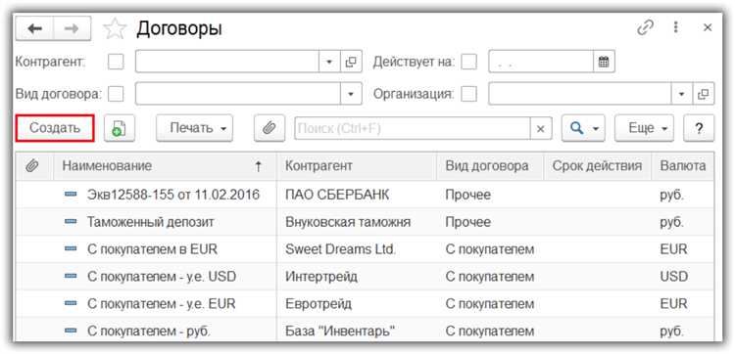The width and height of the screenshot is (735, 354).
Task: Click Интертрейд counterparty cell
Action: tap(321, 277)
